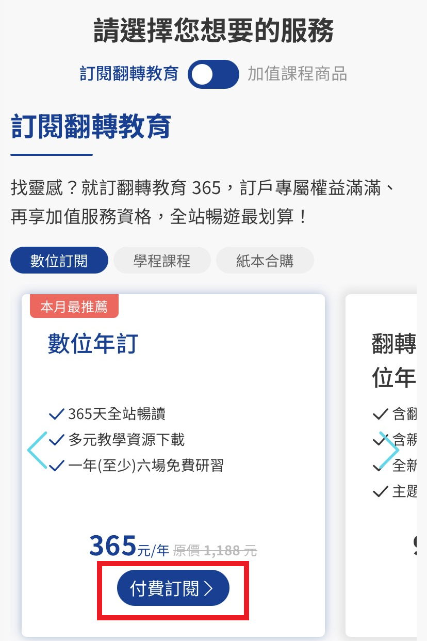Viewport: 427px width, 641px height.
Task: Switch to the 學程課程 tab
Action: click(162, 261)
